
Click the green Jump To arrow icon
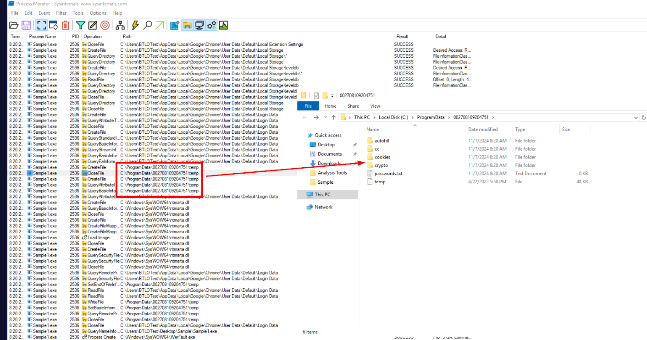[160, 25]
